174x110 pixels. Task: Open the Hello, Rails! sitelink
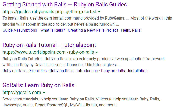point(131,30)
